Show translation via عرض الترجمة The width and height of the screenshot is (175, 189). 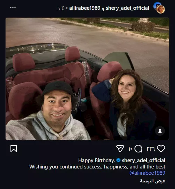153,181
